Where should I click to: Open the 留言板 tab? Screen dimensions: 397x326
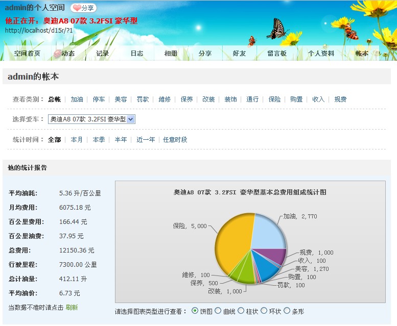coord(277,54)
